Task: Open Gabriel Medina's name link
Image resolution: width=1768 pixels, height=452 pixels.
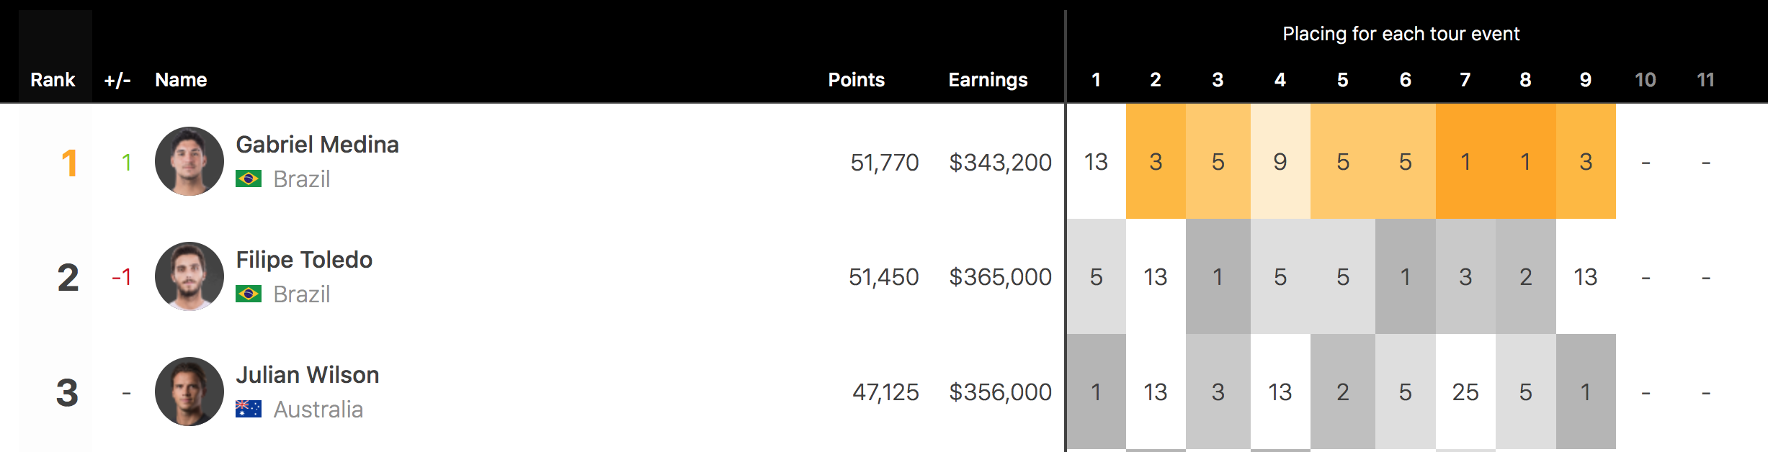Action: [317, 145]
